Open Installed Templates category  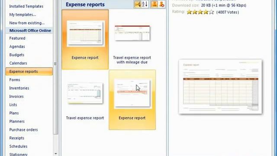point(26,6)
